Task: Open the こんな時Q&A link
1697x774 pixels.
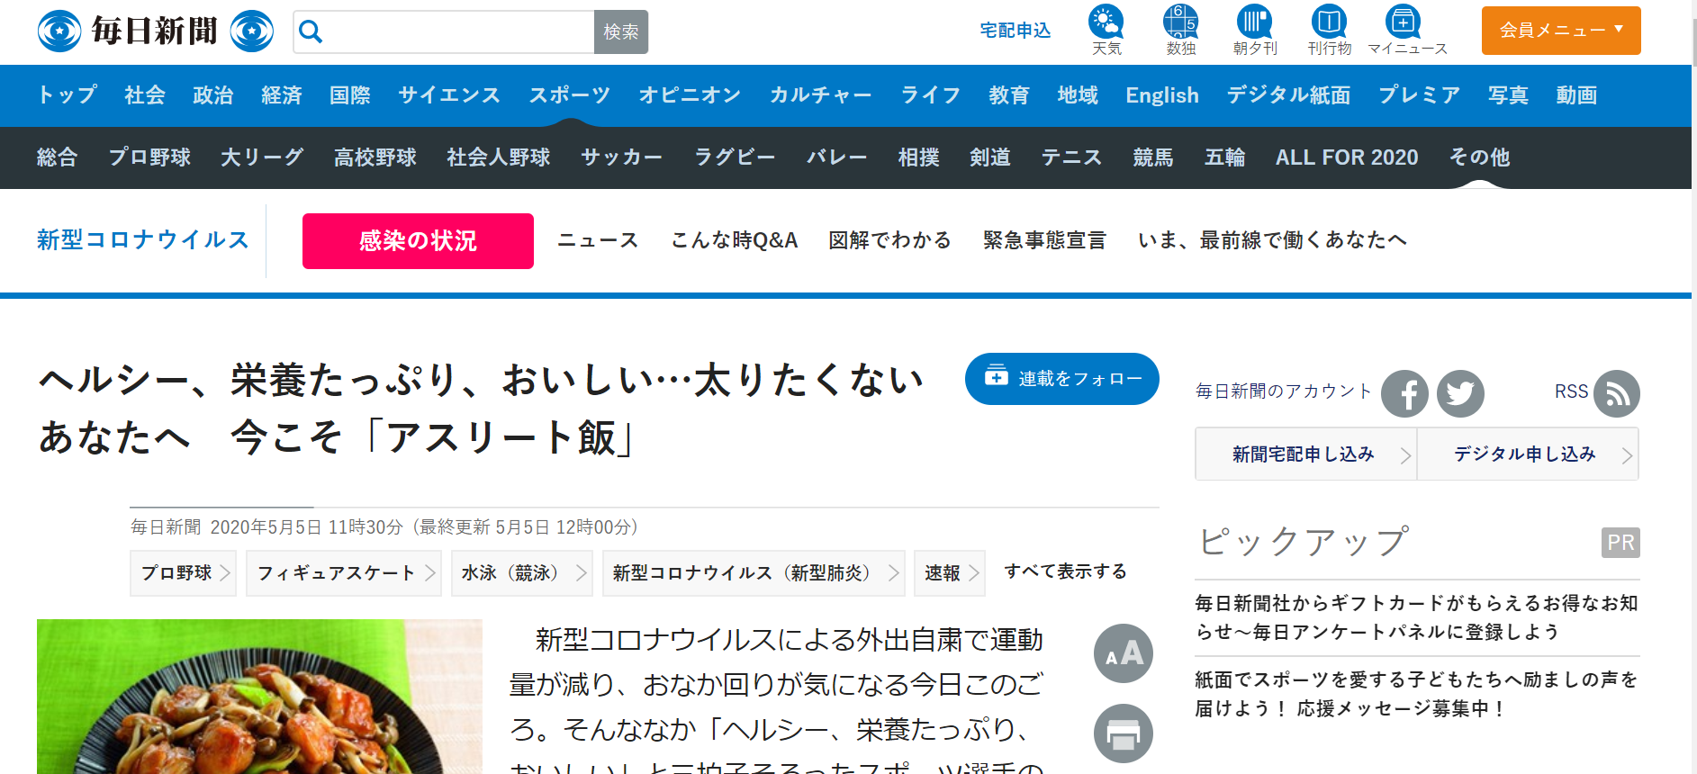Action: point(735,240)
